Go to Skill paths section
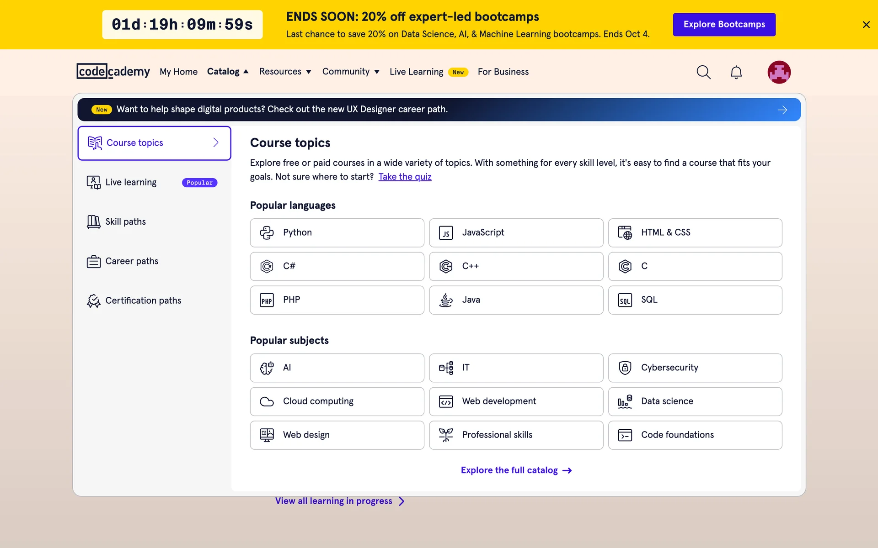This screenshot has height=548, width=878. 125,222
